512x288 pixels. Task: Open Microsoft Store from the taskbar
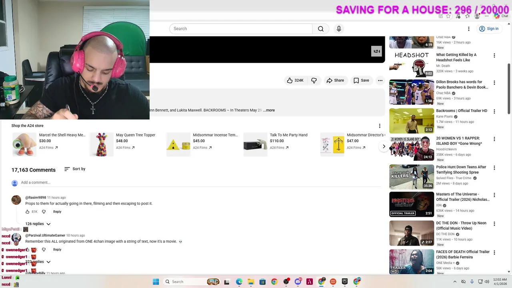(262, 282)
